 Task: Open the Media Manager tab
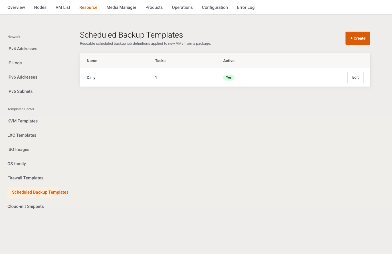pos(122,7)
